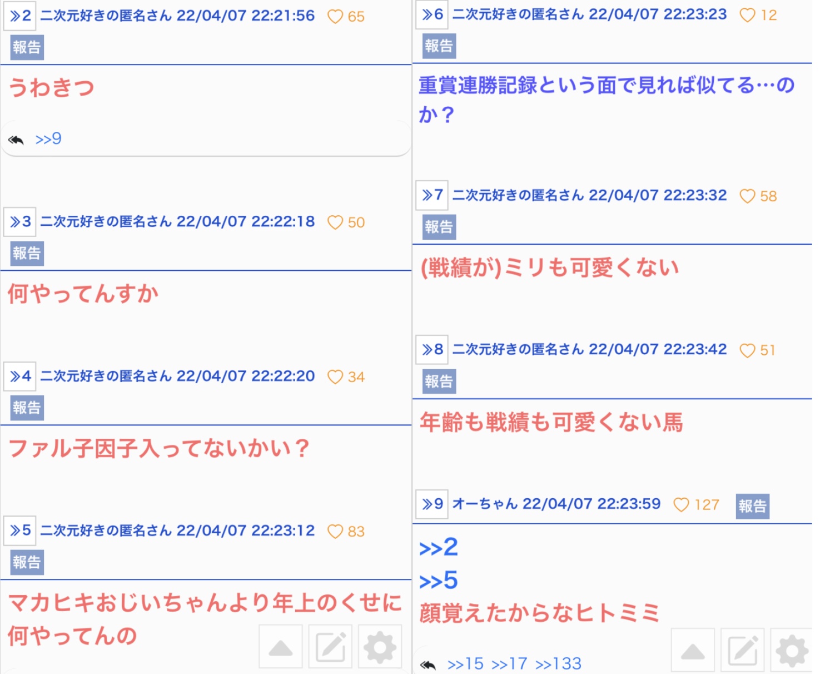Jump to reply >>133 under post 9
Viewport: 825px width, 674px height.
[x=558, y=663]
